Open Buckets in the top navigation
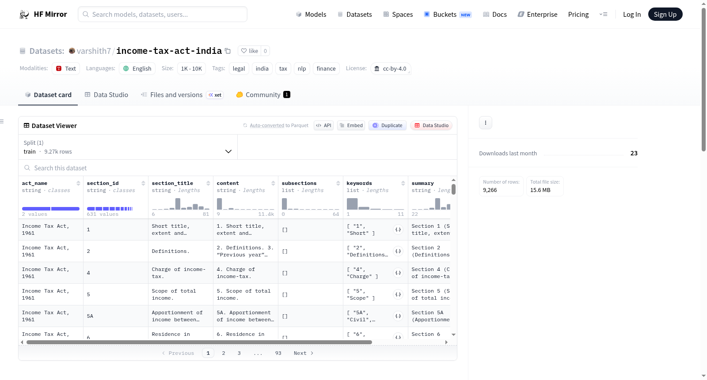 point(448,14)
